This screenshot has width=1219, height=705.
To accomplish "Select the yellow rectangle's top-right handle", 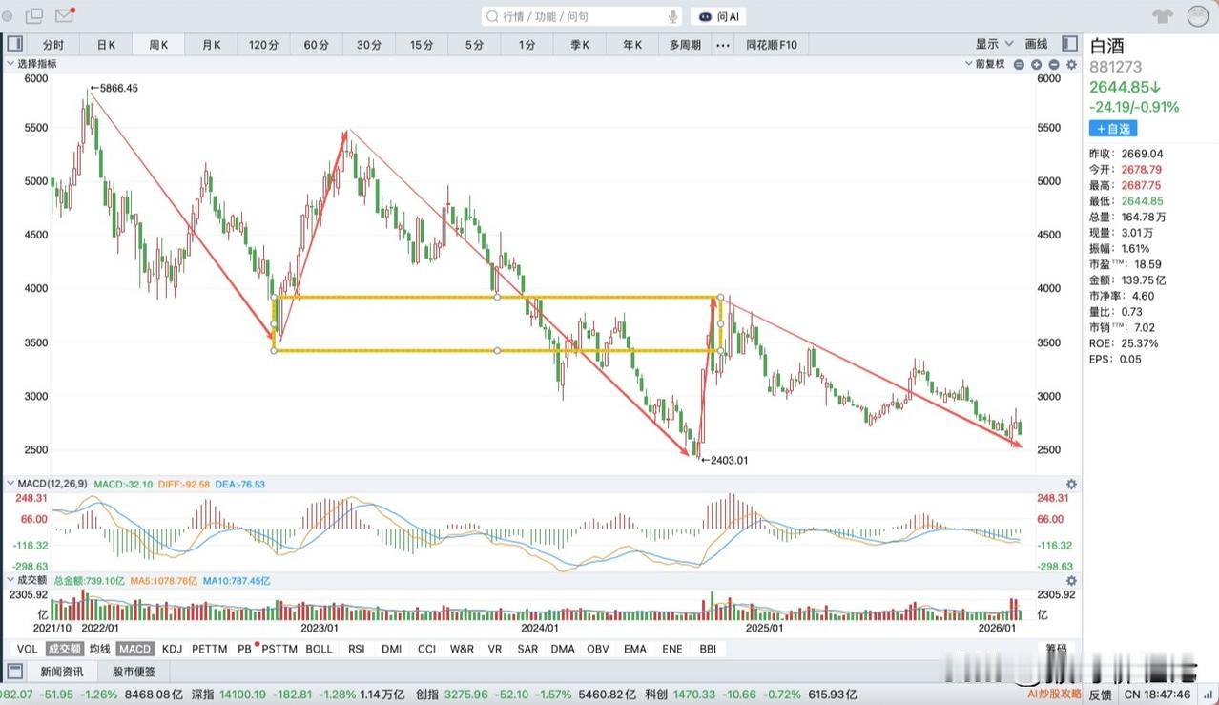I will point(721,298).
